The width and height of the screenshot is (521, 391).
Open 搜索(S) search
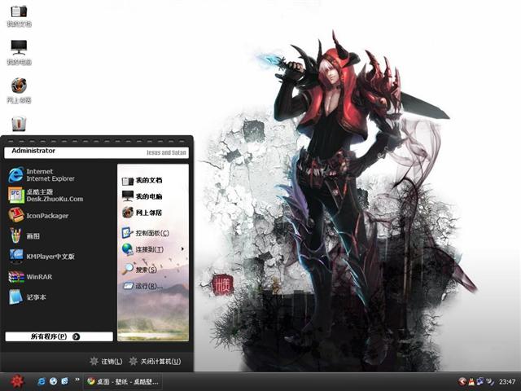click(139, 269)
